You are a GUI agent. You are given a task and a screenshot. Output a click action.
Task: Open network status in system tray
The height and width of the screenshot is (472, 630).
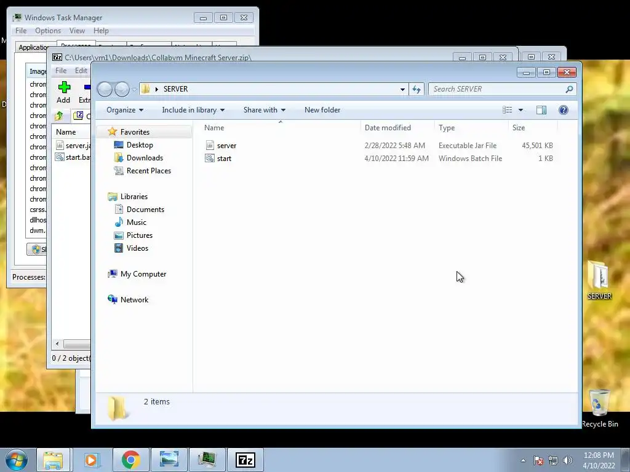tap(553, 460)
